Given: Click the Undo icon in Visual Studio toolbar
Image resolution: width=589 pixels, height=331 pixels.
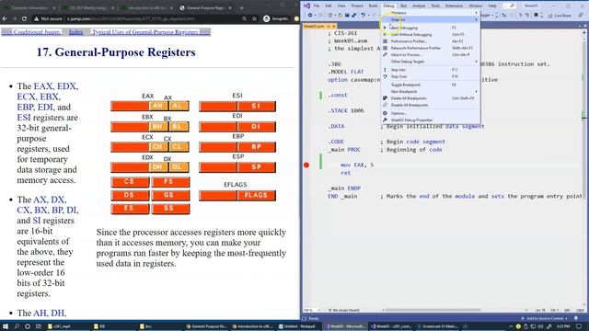Looking at the screenshot, I should click(363, 15).
